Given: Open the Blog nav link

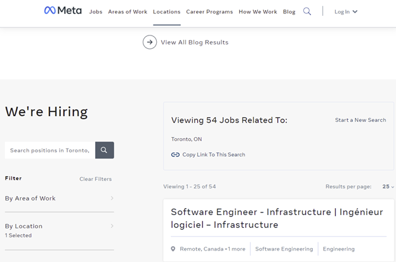Looking at the screenshot, I should tap(289, 11).
